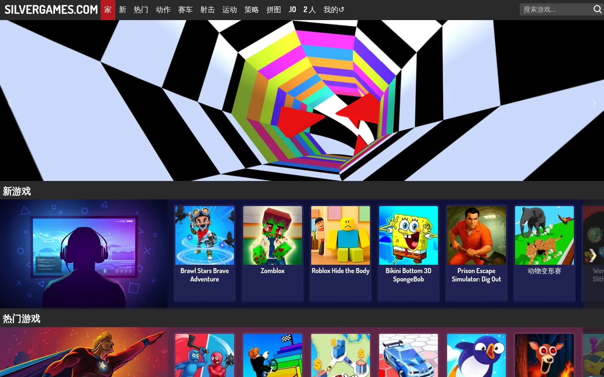The height and width of the screenshot is (377, 604).
Task: Open the Roblox Hide the Body game
Action: point(341,235)
